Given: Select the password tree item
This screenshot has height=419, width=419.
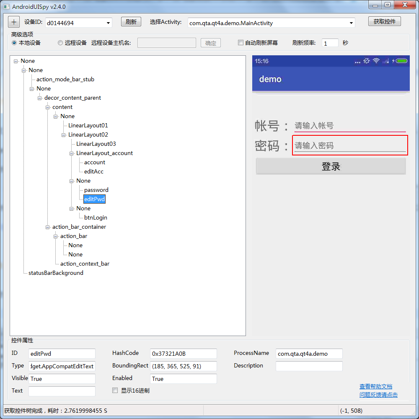Looking at the screenshot, I should tap(96, 190).
